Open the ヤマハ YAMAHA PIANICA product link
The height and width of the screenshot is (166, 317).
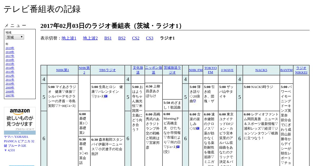coord(19,141)
